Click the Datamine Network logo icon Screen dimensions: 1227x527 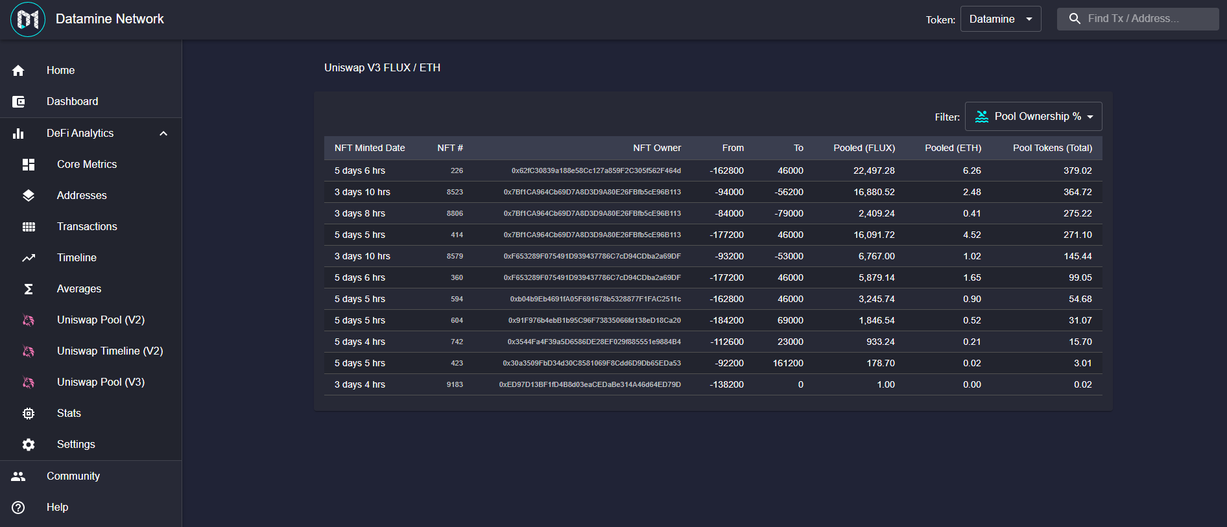pos(28,19)
